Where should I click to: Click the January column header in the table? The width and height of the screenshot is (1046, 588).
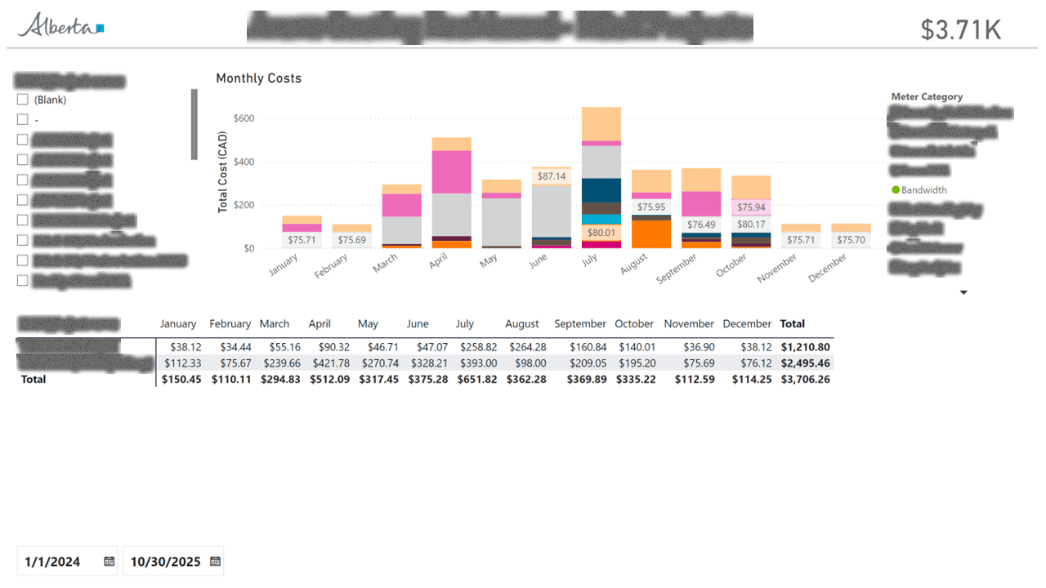[178, 323]
